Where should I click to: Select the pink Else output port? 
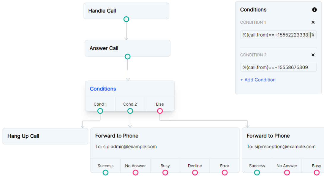(160, 111)
